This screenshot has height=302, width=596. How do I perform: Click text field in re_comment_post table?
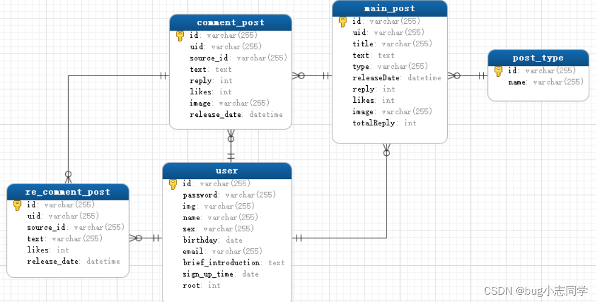65,239
